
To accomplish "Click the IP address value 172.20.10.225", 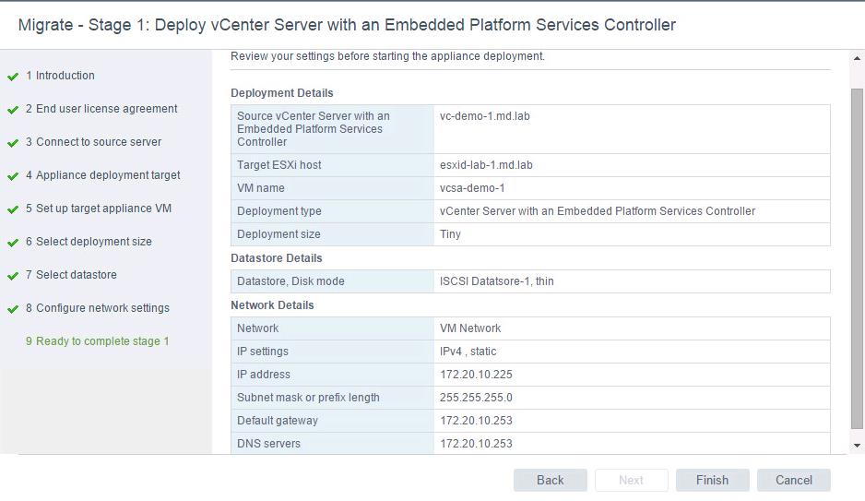I will point(476,374).
